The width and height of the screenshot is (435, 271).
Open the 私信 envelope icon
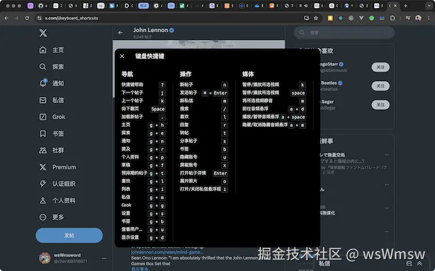(43, 100)
